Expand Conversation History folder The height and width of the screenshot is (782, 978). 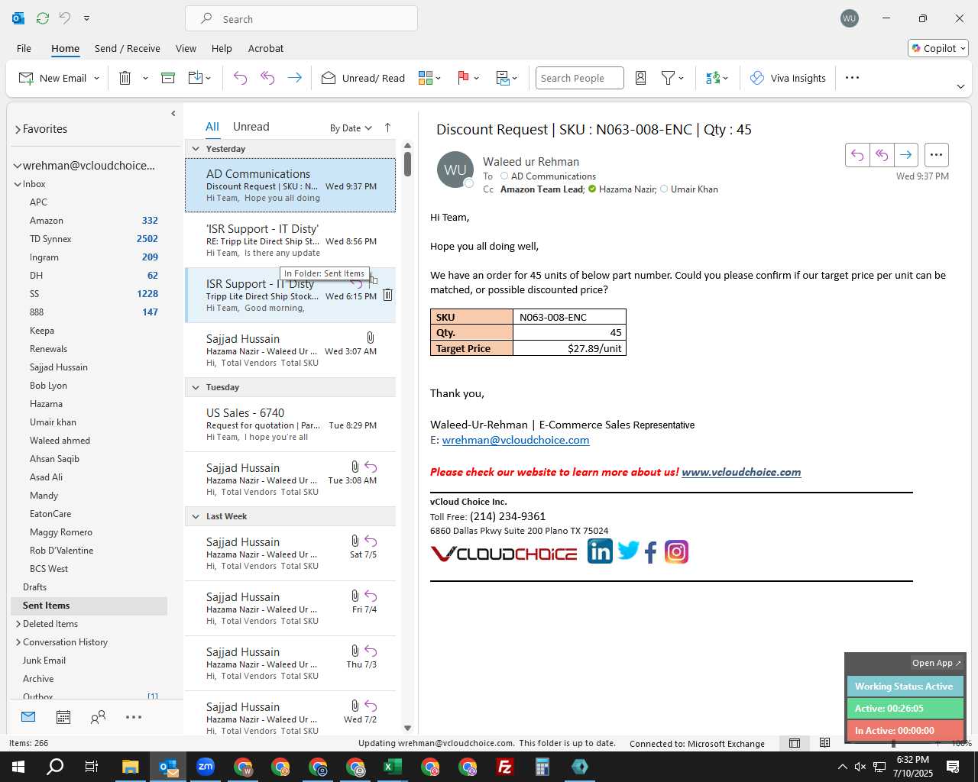point(18,642)
